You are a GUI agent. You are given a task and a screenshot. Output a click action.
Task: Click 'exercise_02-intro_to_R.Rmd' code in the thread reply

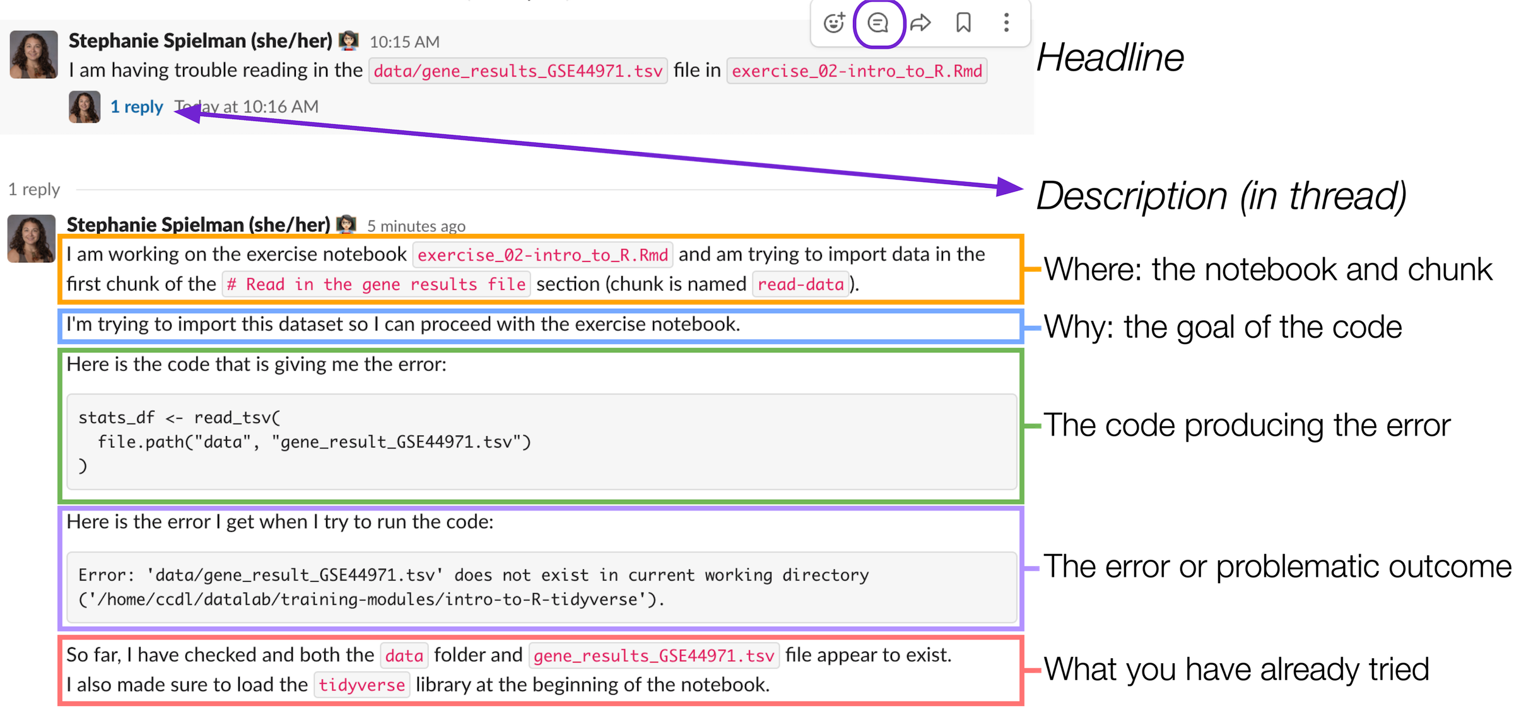point(543,255)
